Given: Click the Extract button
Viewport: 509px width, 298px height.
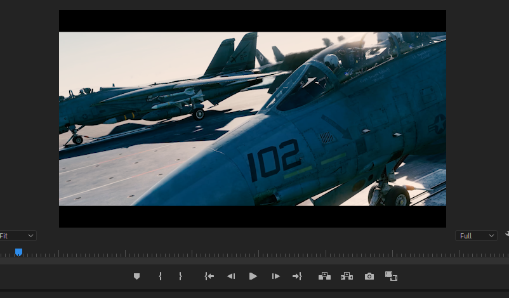Looking at the screenshot, I should tap(347, 276).
